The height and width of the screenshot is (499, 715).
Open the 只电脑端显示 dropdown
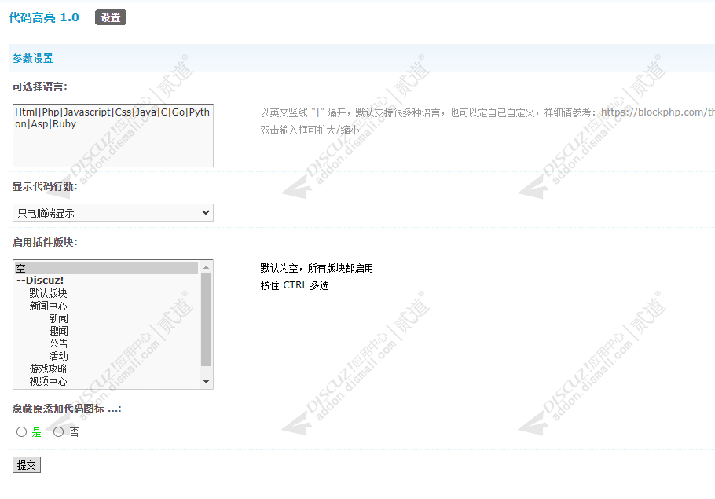(x=113, y=212)
